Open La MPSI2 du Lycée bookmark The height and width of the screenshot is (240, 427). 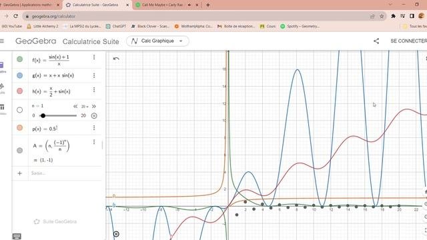click(x=82, y=27)
